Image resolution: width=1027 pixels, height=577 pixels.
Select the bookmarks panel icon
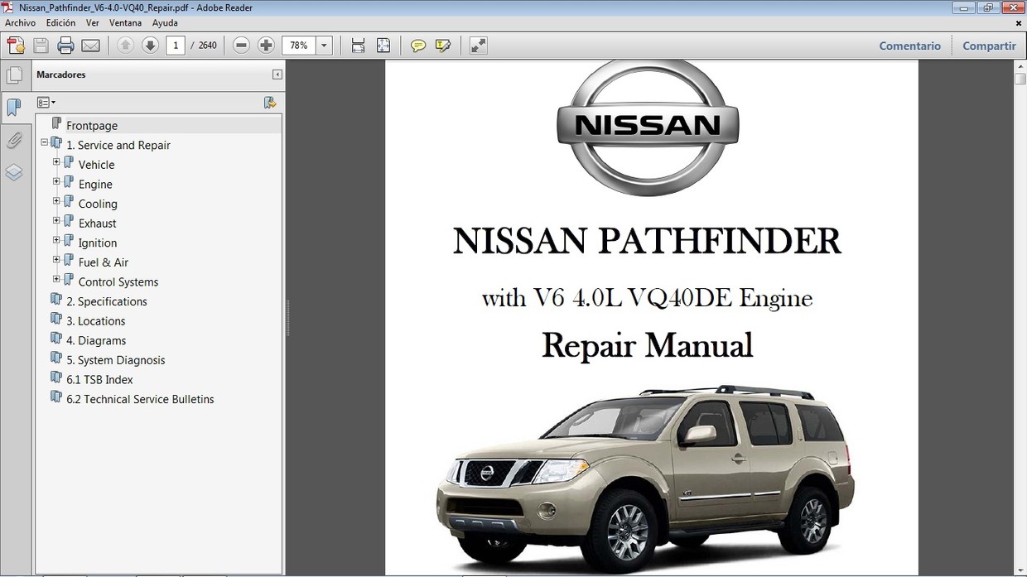click(x=14, y=108)
